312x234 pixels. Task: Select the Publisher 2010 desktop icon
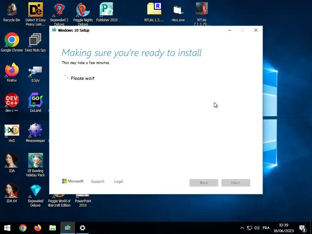(x=107, y=12)
